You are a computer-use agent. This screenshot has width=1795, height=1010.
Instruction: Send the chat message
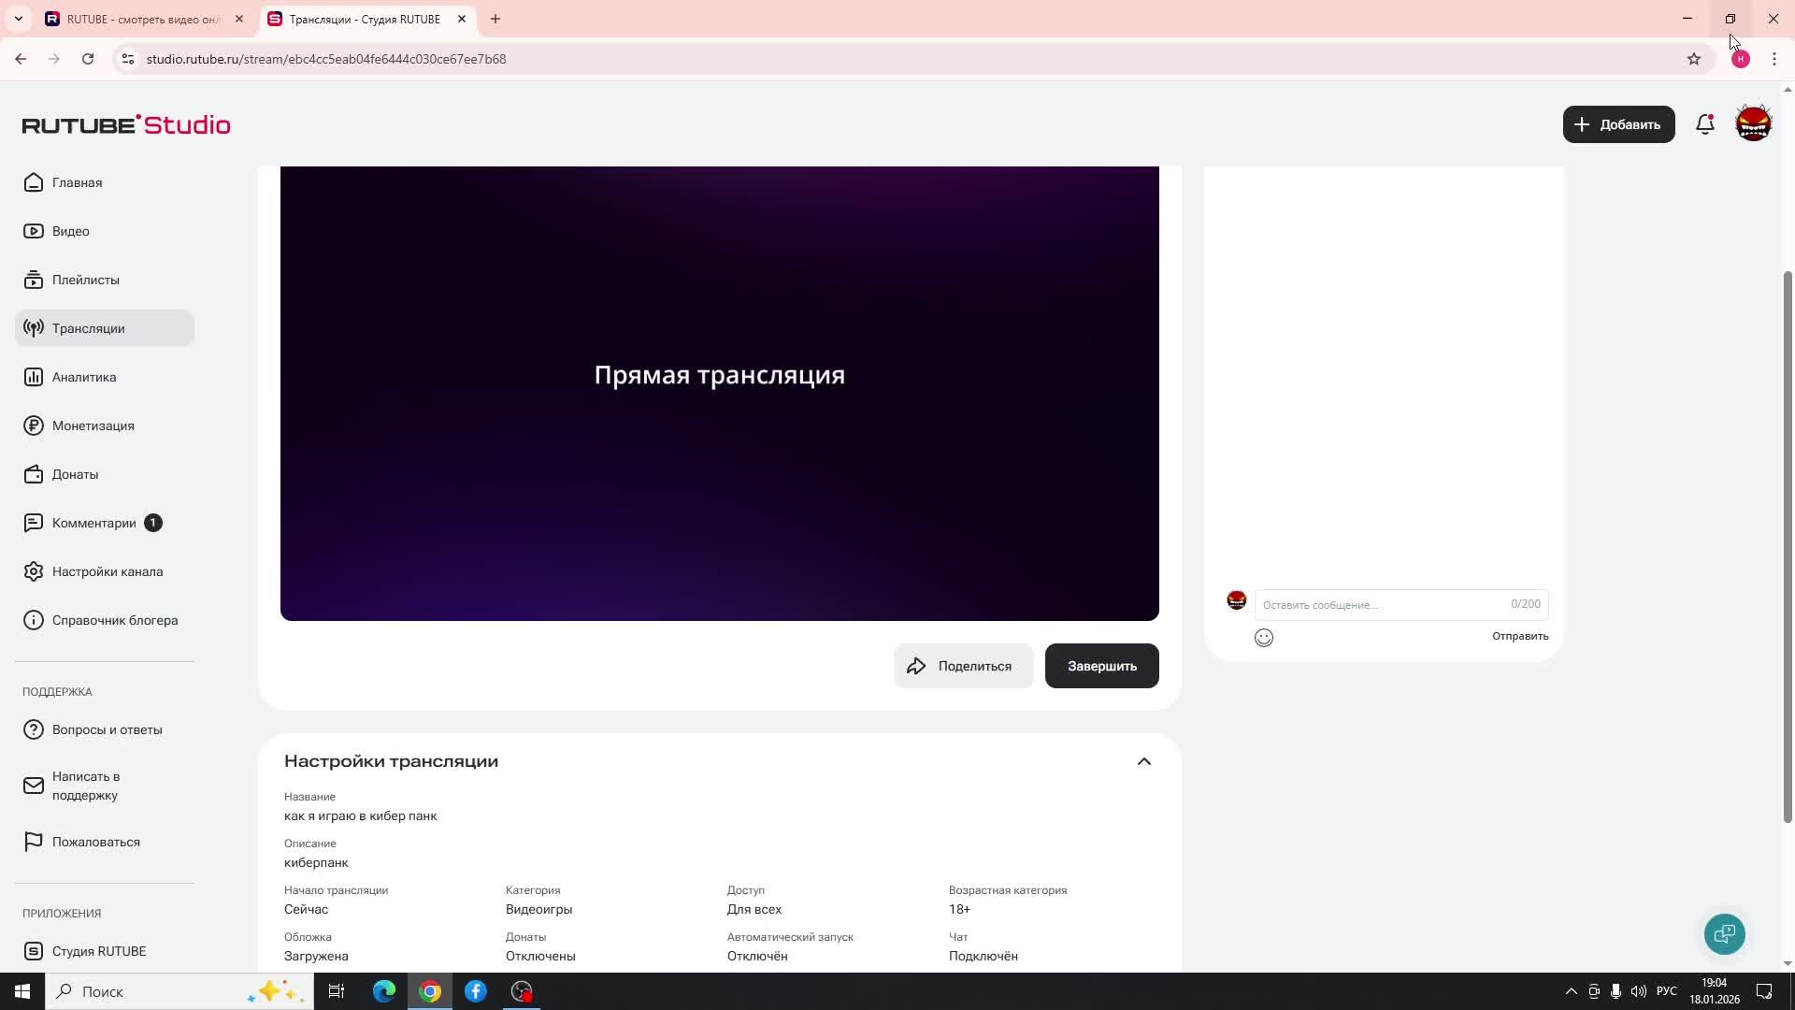pyautogui.click(x=1519, y=636)
